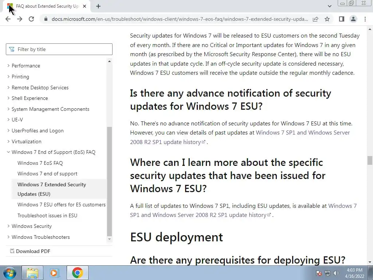Image resolution: width=373 pixels, height=280 pixels.
Task: Expand the Virtualization section
Action: point(24,141)
